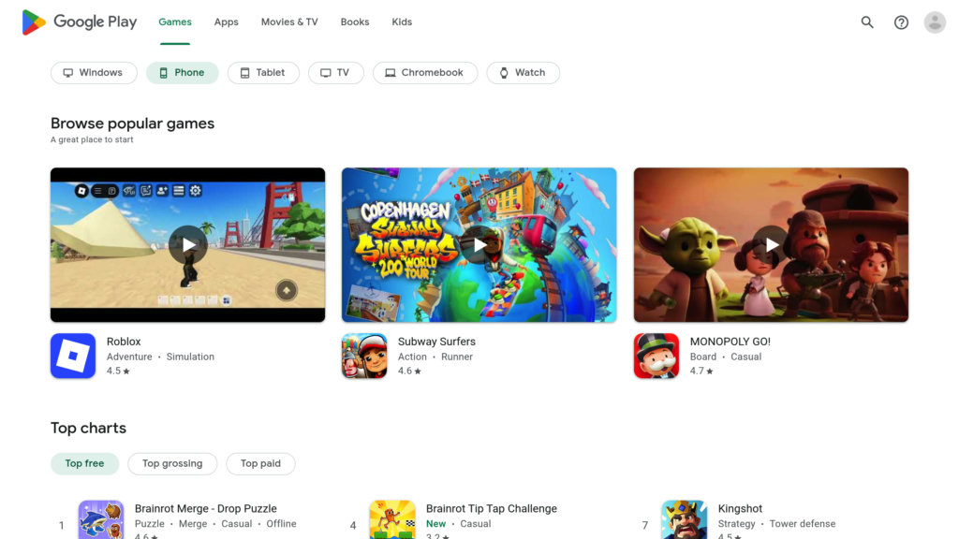
Task: Open the Roblox app icon
Action: click(73, 356)
